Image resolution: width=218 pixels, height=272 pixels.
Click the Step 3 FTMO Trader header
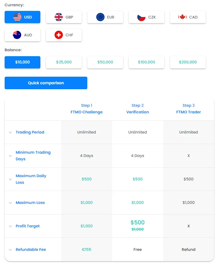[x=189, y=109]
